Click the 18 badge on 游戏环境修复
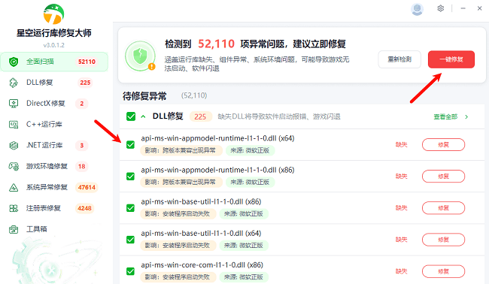This screenshot has height=284, width=489. [82, 166]
